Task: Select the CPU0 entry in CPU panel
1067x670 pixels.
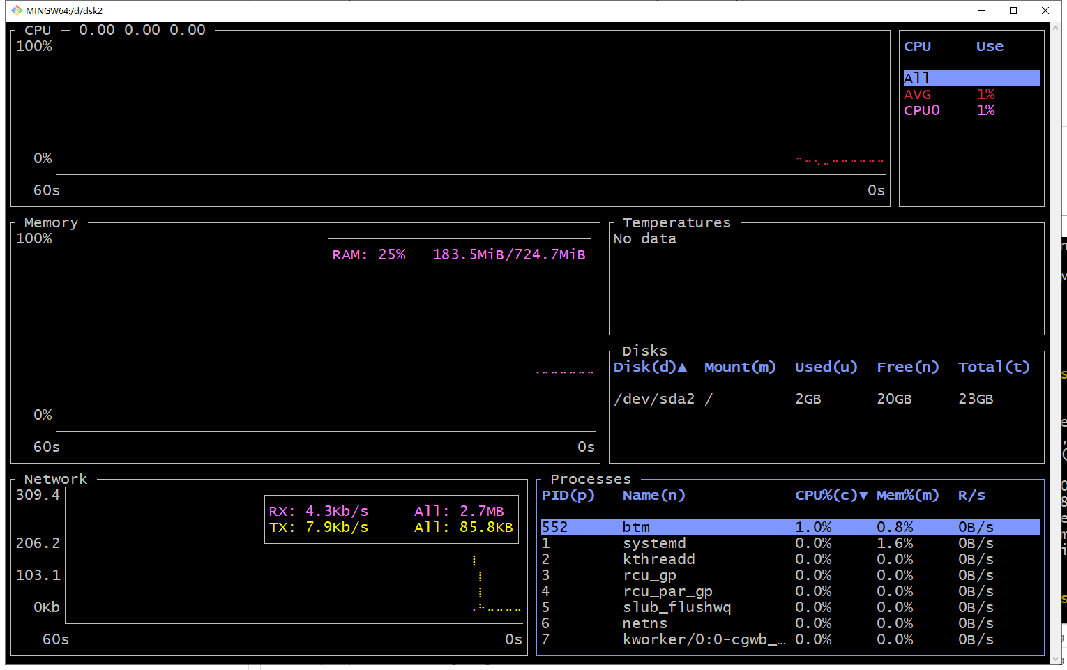Action: click(x=921, y=109)
